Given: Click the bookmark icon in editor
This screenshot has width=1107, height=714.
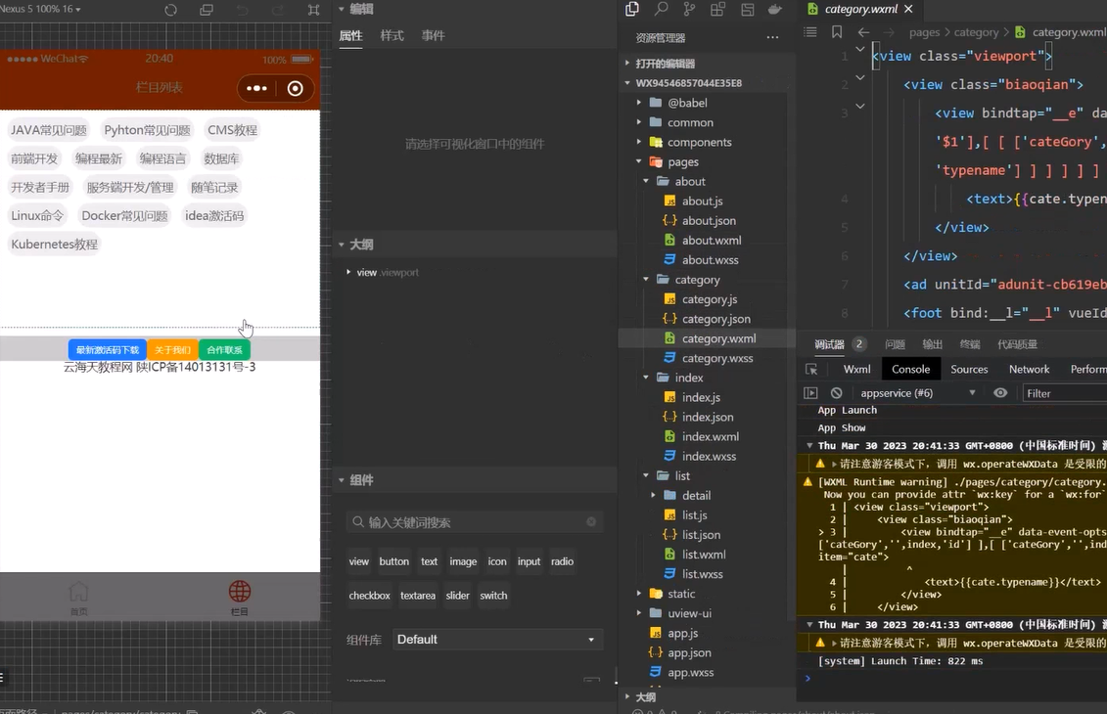Looking at the screenshot, I should (x=837, y=31).
